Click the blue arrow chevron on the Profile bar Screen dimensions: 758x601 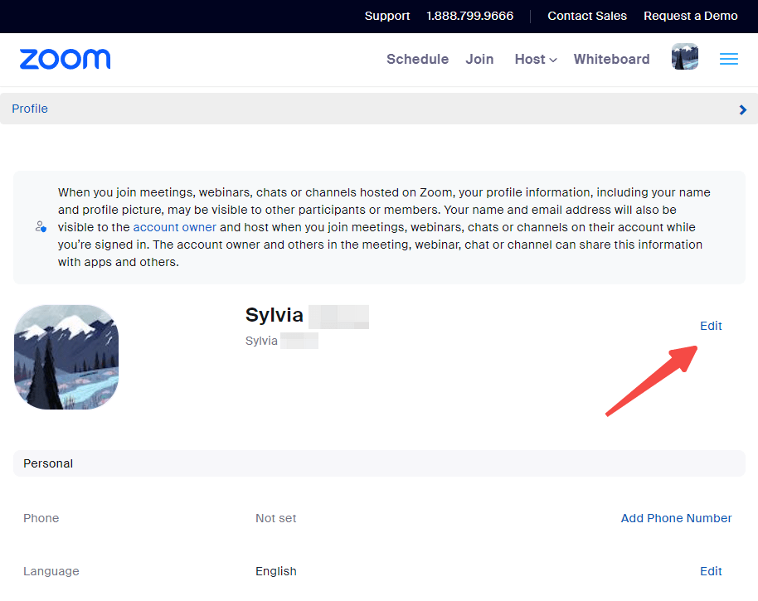coord(742,109)
